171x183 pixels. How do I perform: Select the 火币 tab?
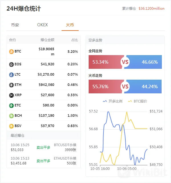pyautogui.click(x=70, y=25)
